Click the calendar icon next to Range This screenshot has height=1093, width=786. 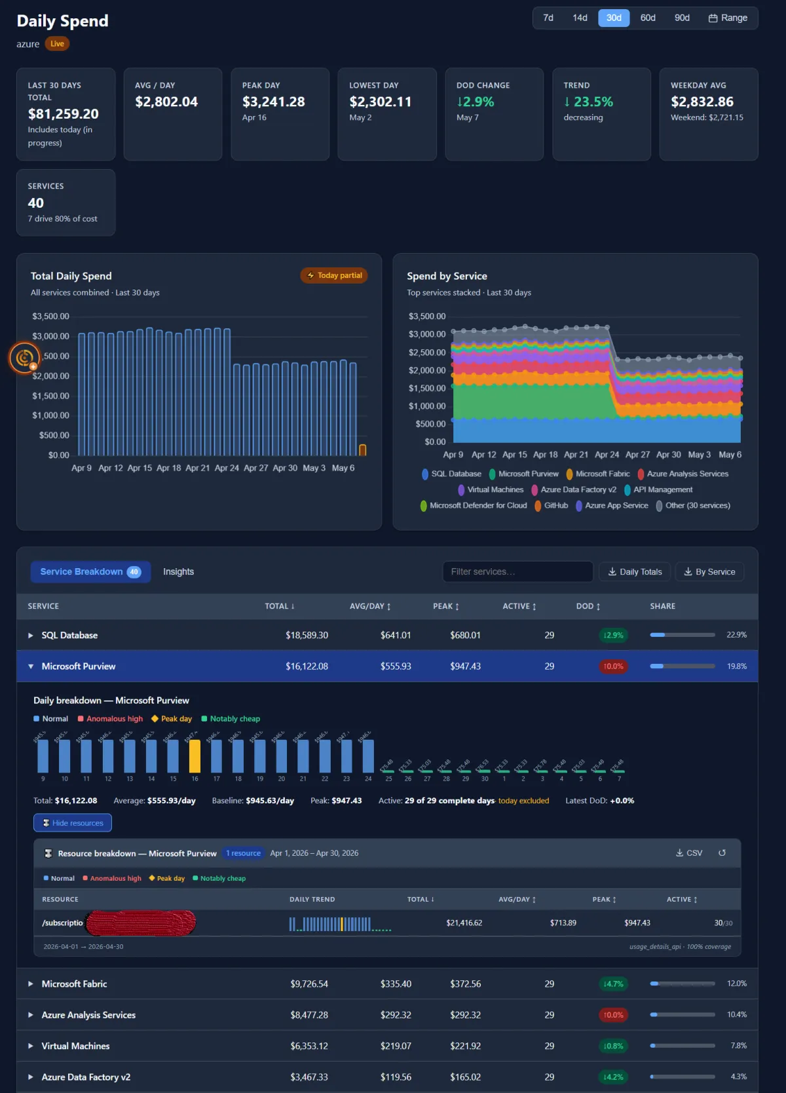click(x=713, y=18)
